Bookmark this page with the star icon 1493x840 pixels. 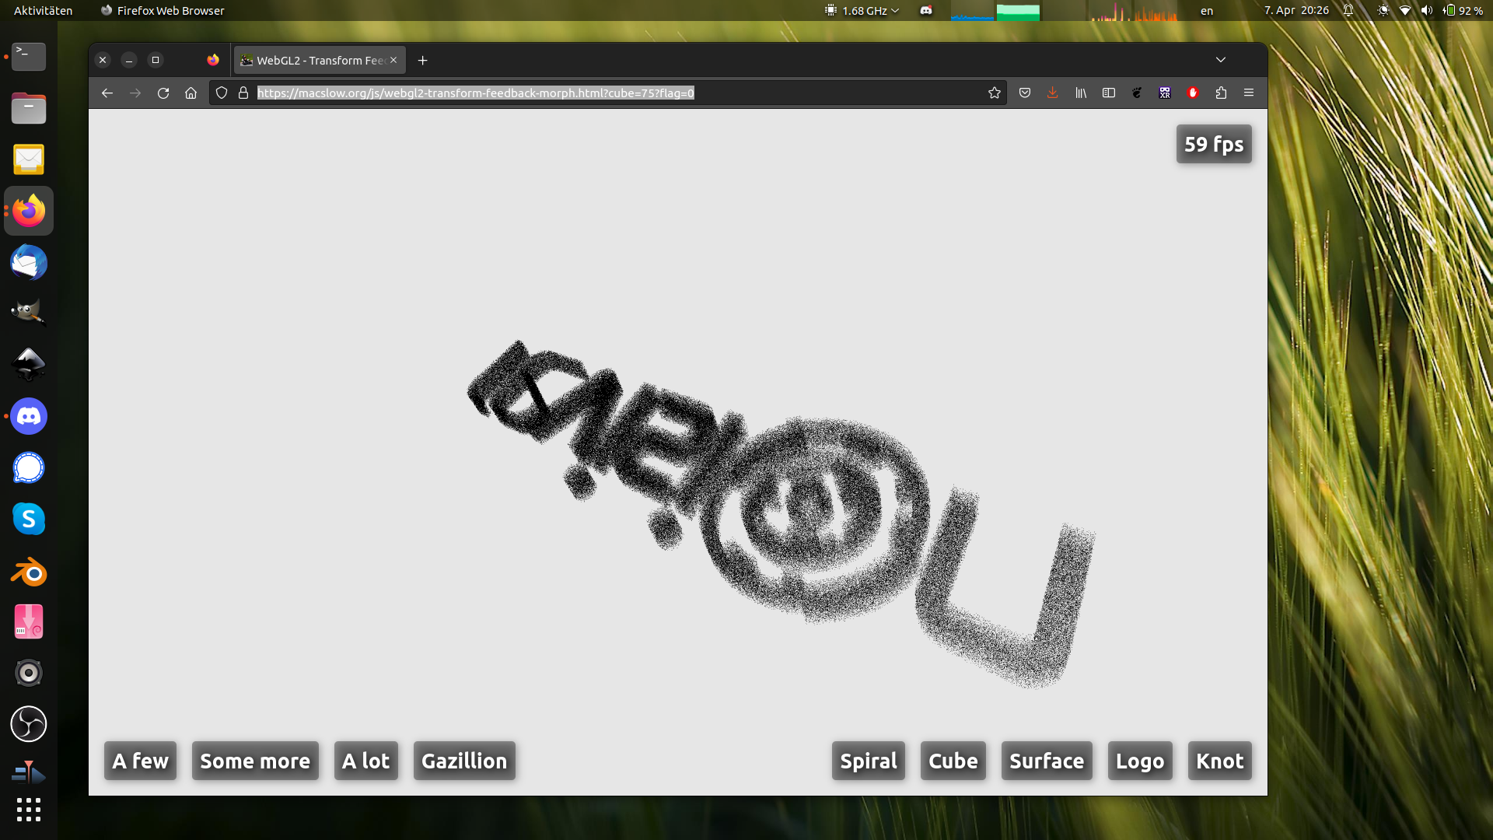tap(994, 93)
